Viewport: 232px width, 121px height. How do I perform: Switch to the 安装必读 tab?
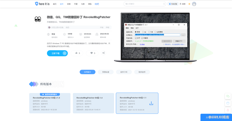(x=106, y=72)
